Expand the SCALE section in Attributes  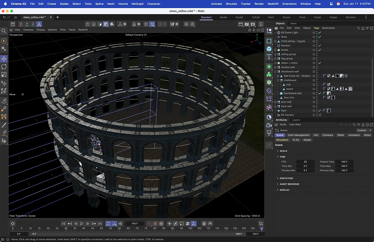point(283,151)
